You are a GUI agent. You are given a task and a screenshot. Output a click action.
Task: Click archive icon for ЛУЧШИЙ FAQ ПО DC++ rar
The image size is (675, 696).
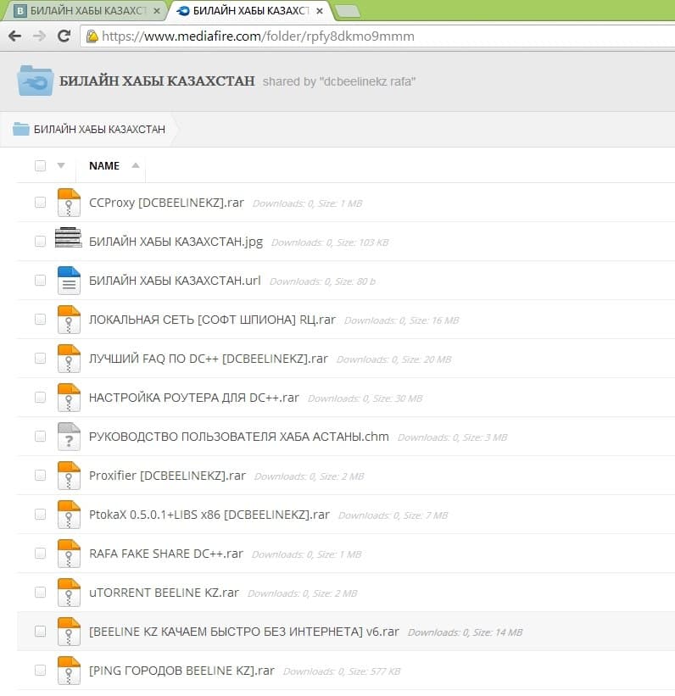point(69,359)
